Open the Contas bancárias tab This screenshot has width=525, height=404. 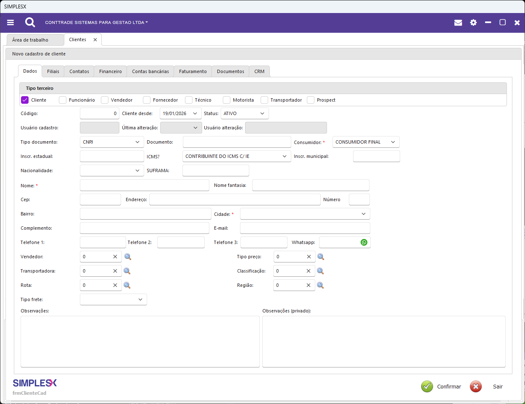(150, 71)
